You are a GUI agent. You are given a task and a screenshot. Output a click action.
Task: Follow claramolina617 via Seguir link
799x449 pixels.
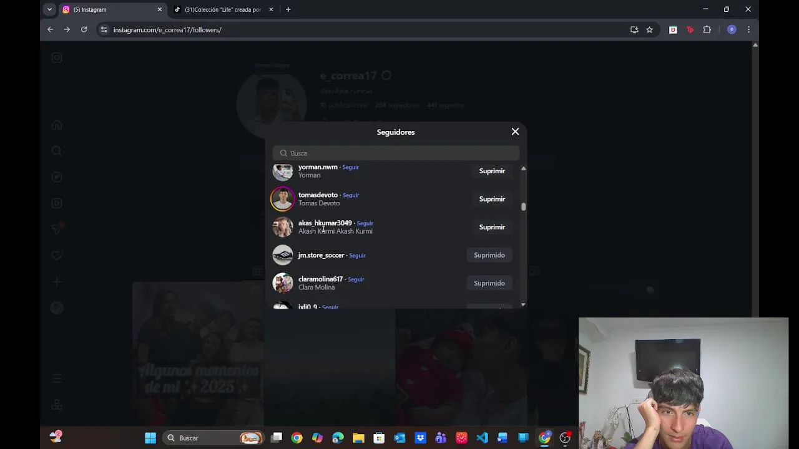356,279
